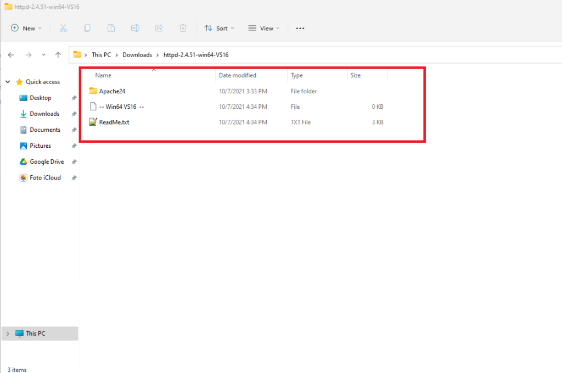Navigate to This PC breadcrumb
Viewport: 562px width, 373px height.
102,55
